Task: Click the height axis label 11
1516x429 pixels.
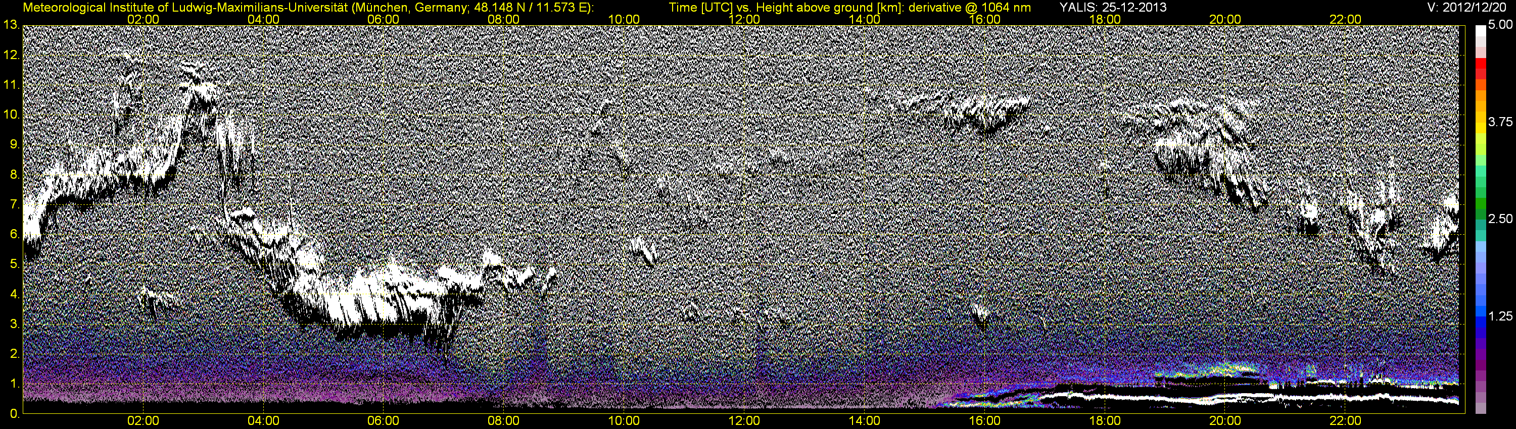Action: tap(11, 85)
